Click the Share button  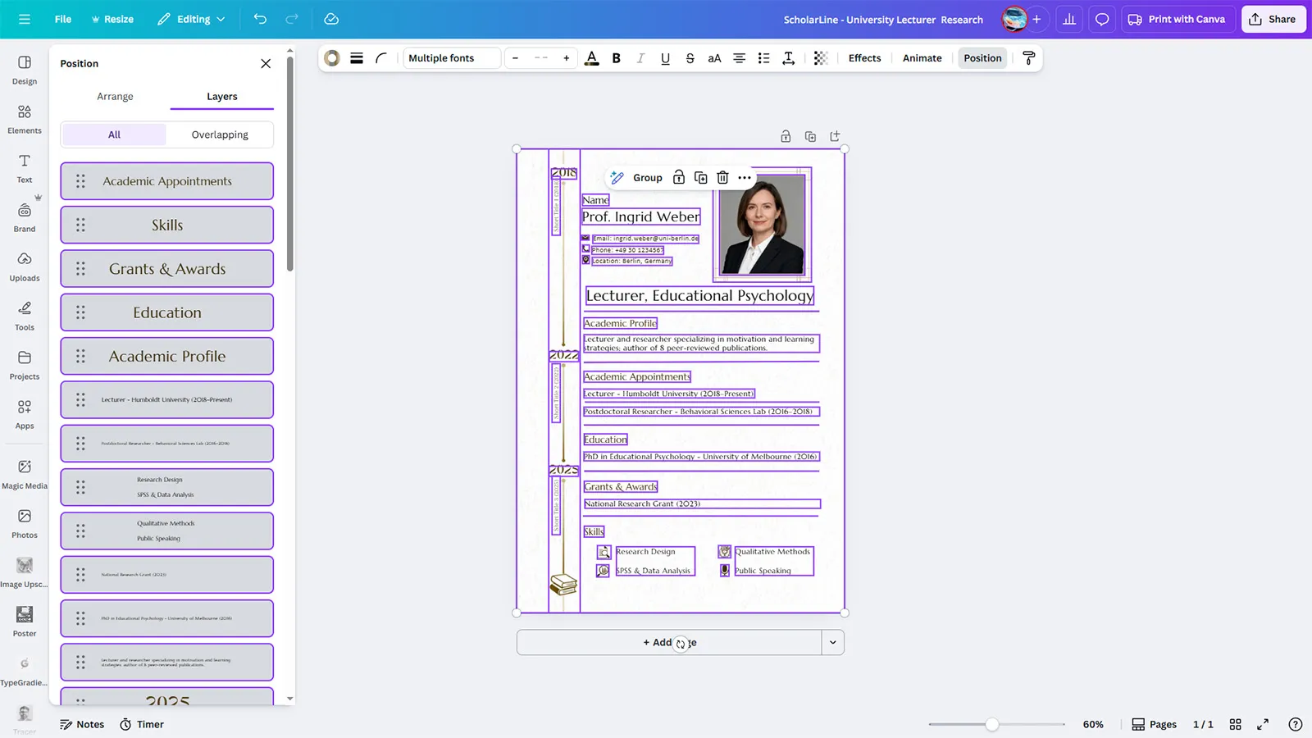pyautogui.click(x=1273, y=19)
